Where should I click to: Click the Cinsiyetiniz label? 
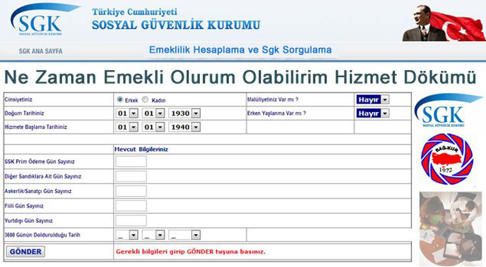pos(17,99)
